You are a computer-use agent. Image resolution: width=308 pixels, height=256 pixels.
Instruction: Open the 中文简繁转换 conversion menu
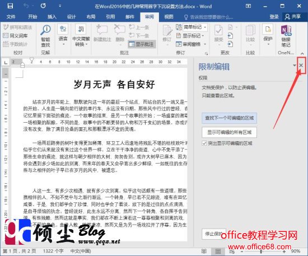81,35
